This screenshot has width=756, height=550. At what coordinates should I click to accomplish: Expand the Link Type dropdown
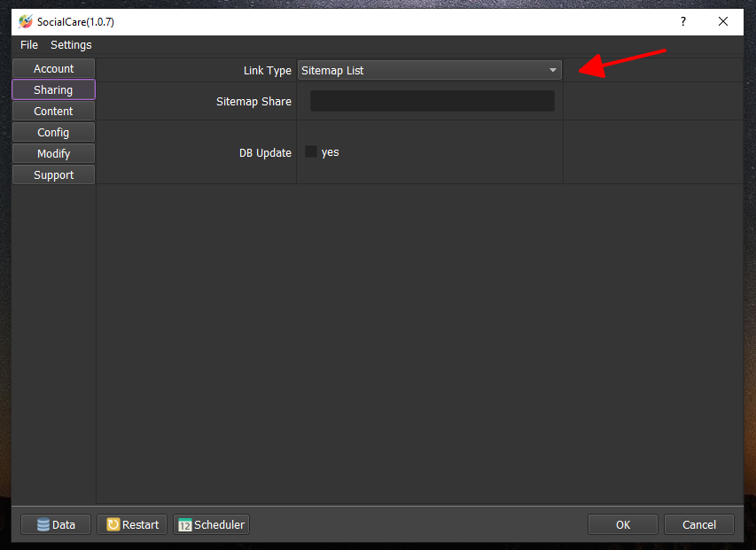pos(430,70)
